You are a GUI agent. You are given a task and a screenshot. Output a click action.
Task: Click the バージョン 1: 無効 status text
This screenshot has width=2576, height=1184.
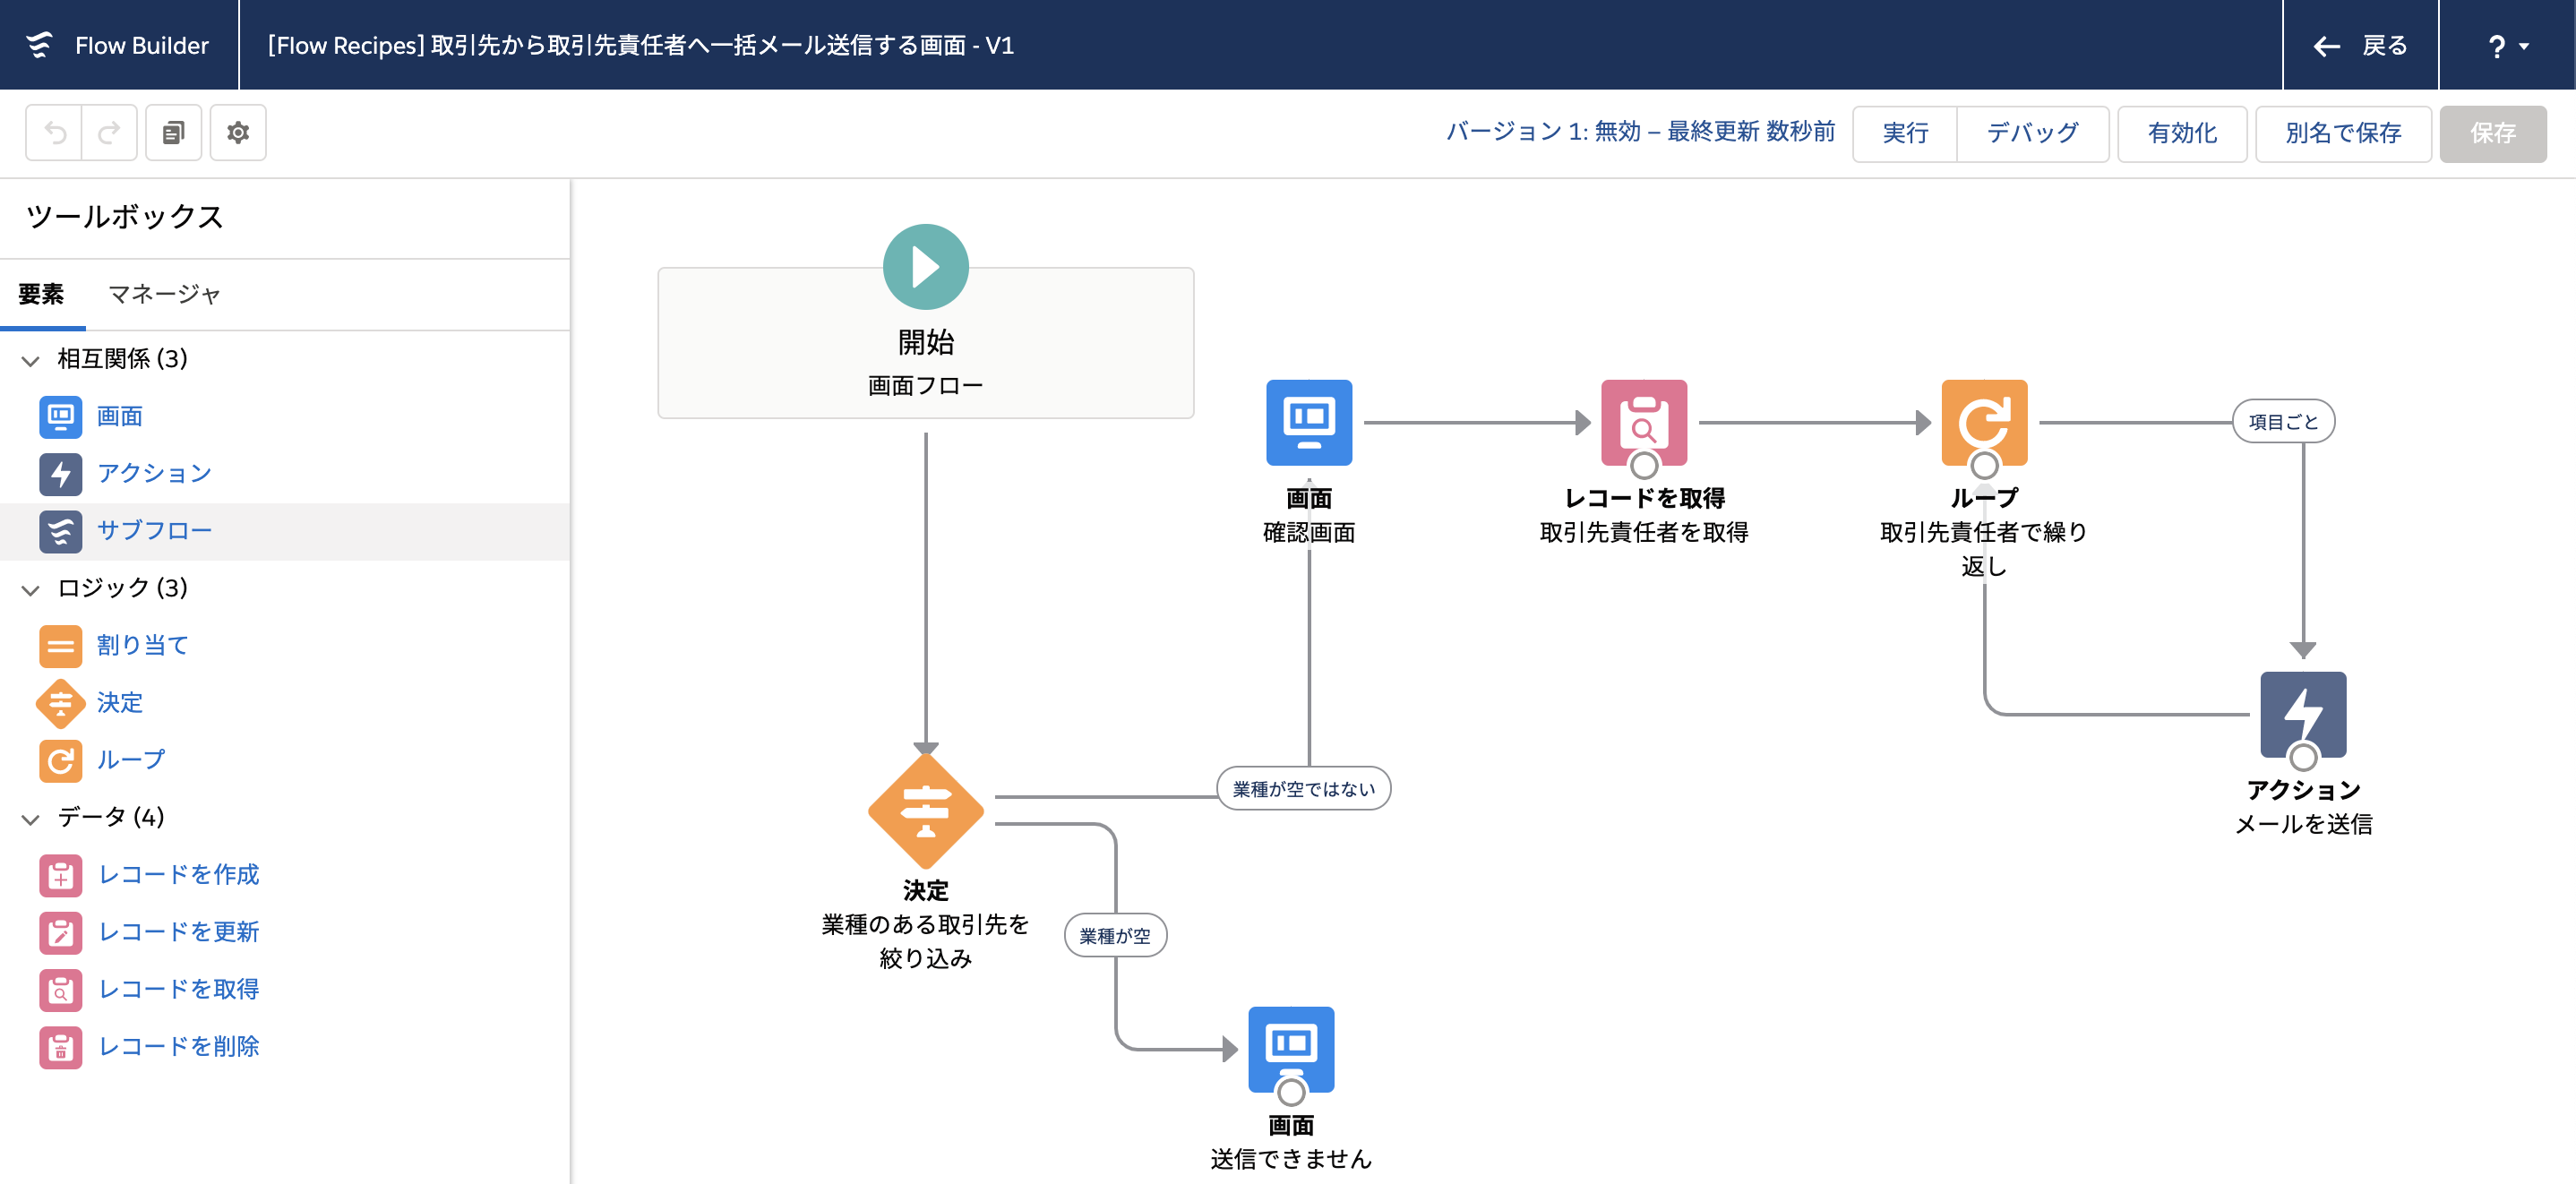[x=1640, y=132]
